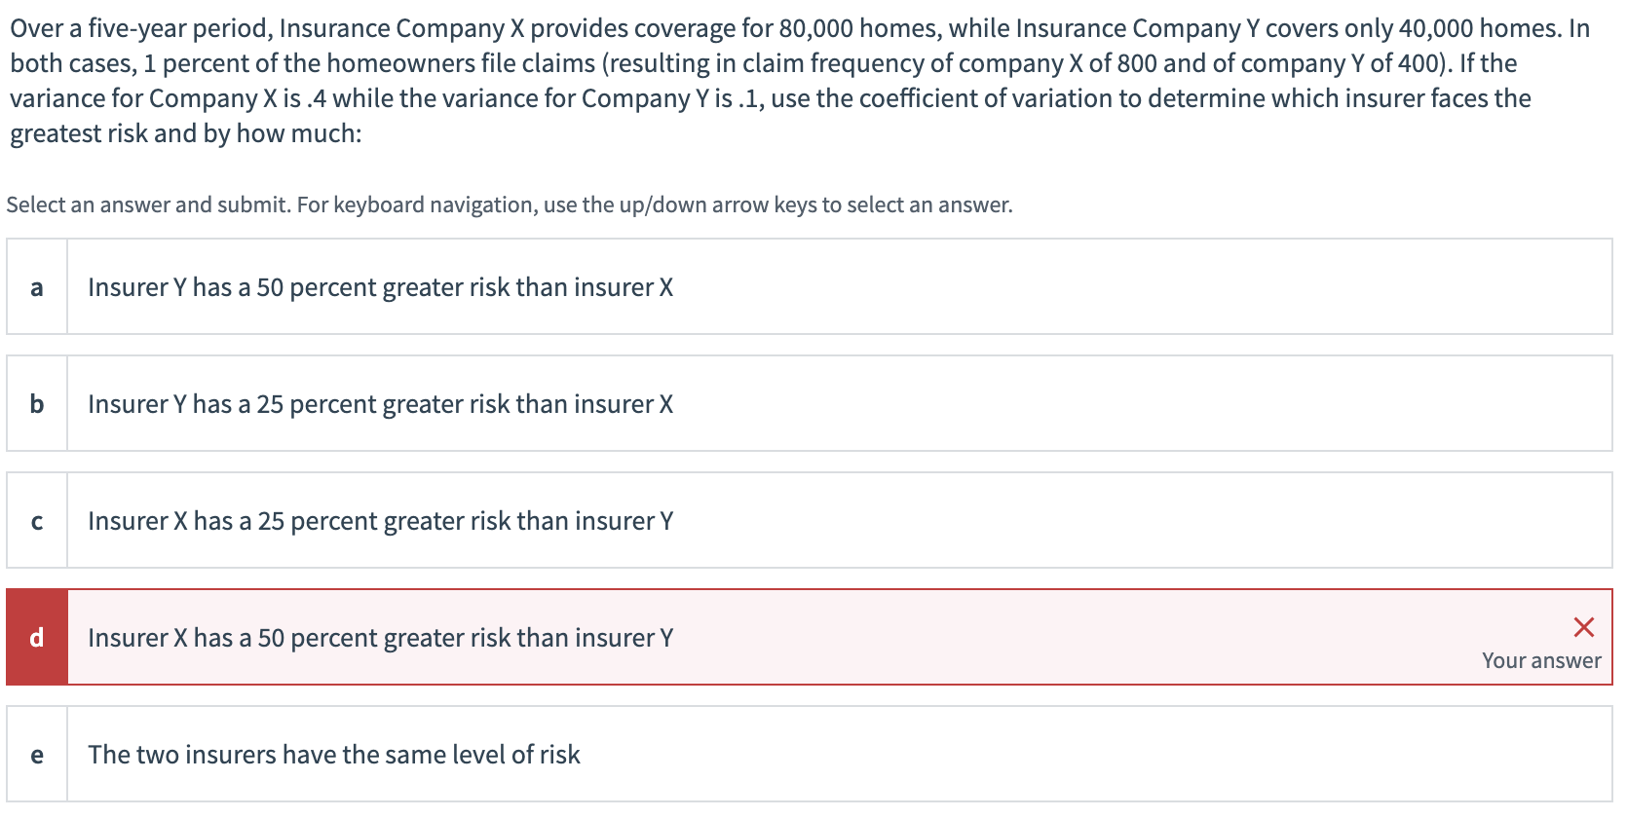Choose the letter b answer marker
1627x818 pixels.
tap(37, 404)
